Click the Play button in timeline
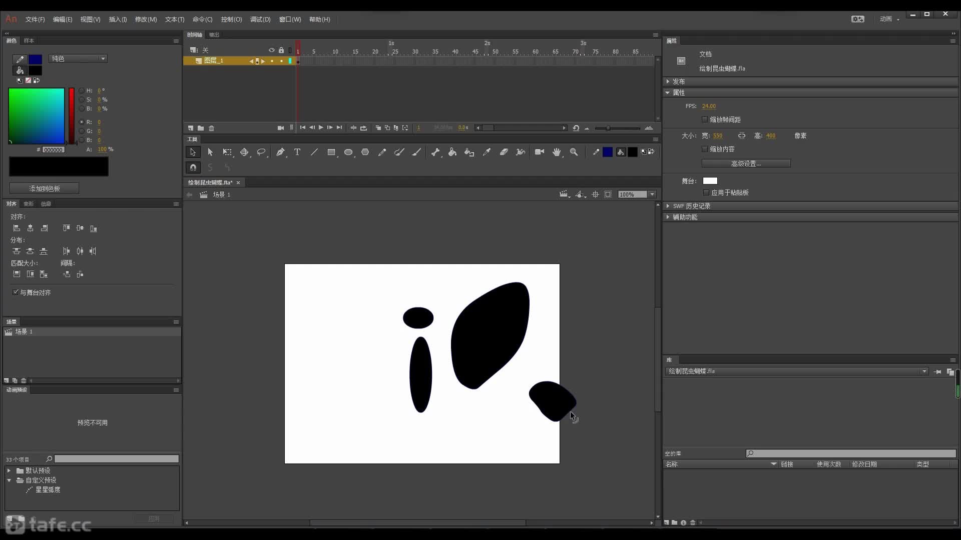961x540 pixels. [321, 128]
